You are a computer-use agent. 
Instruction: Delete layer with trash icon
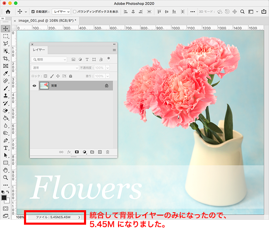tap(108, 152)
